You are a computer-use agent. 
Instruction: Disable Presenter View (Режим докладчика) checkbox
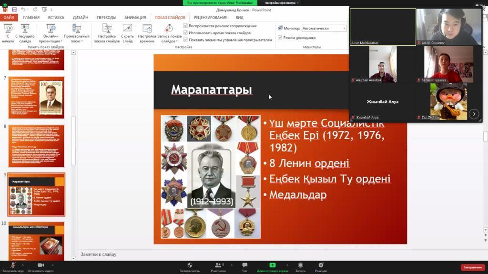(x=280, y=38)
